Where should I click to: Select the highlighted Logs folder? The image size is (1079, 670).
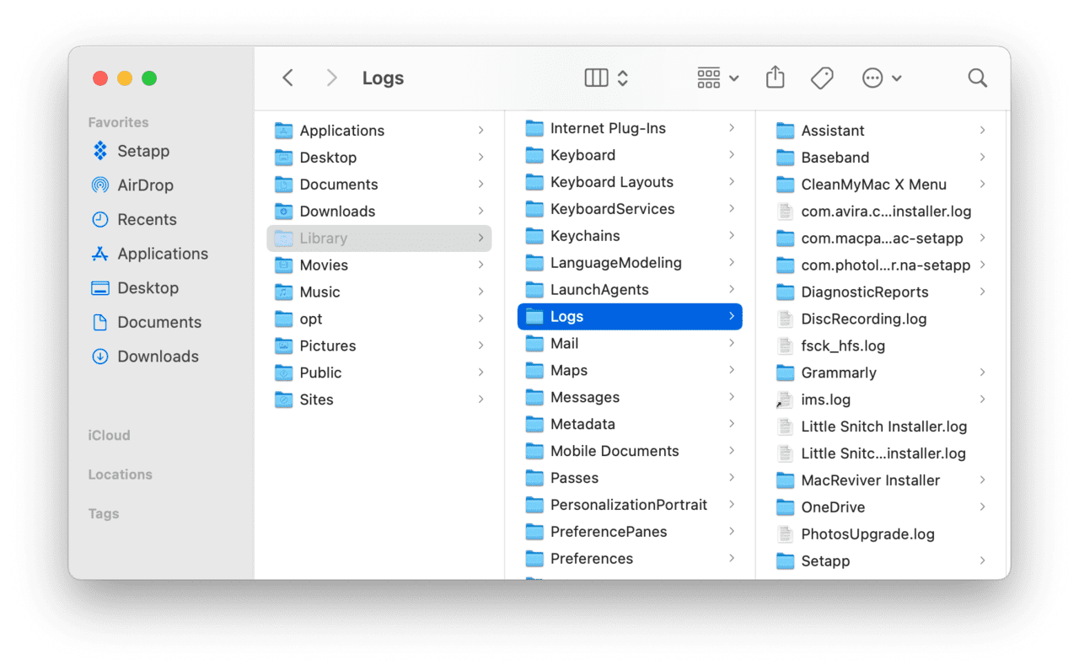pos(630,317)
